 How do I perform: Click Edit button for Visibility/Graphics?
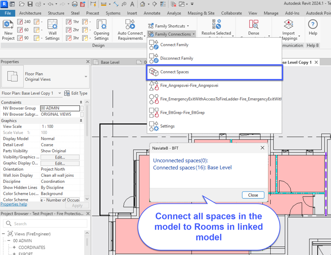60,157
